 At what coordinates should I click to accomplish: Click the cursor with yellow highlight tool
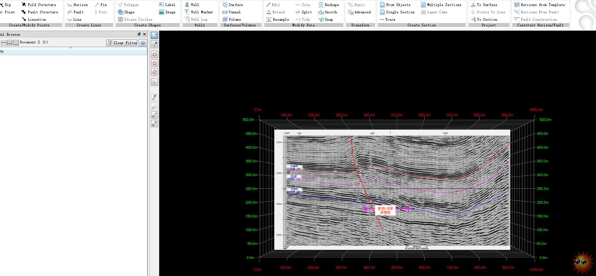155,82
